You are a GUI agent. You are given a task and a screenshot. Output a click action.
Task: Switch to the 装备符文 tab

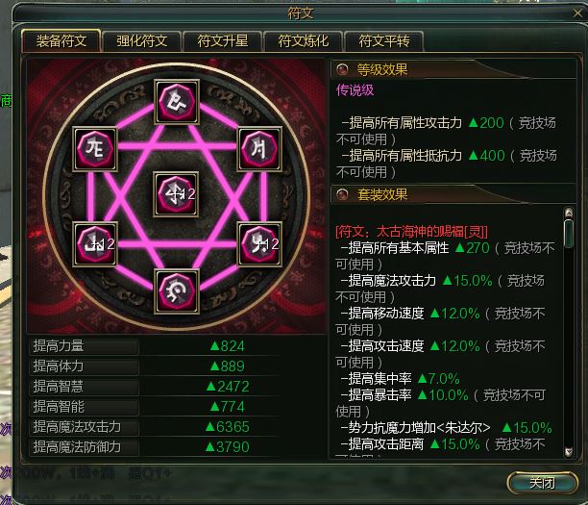tap(61, 41)
